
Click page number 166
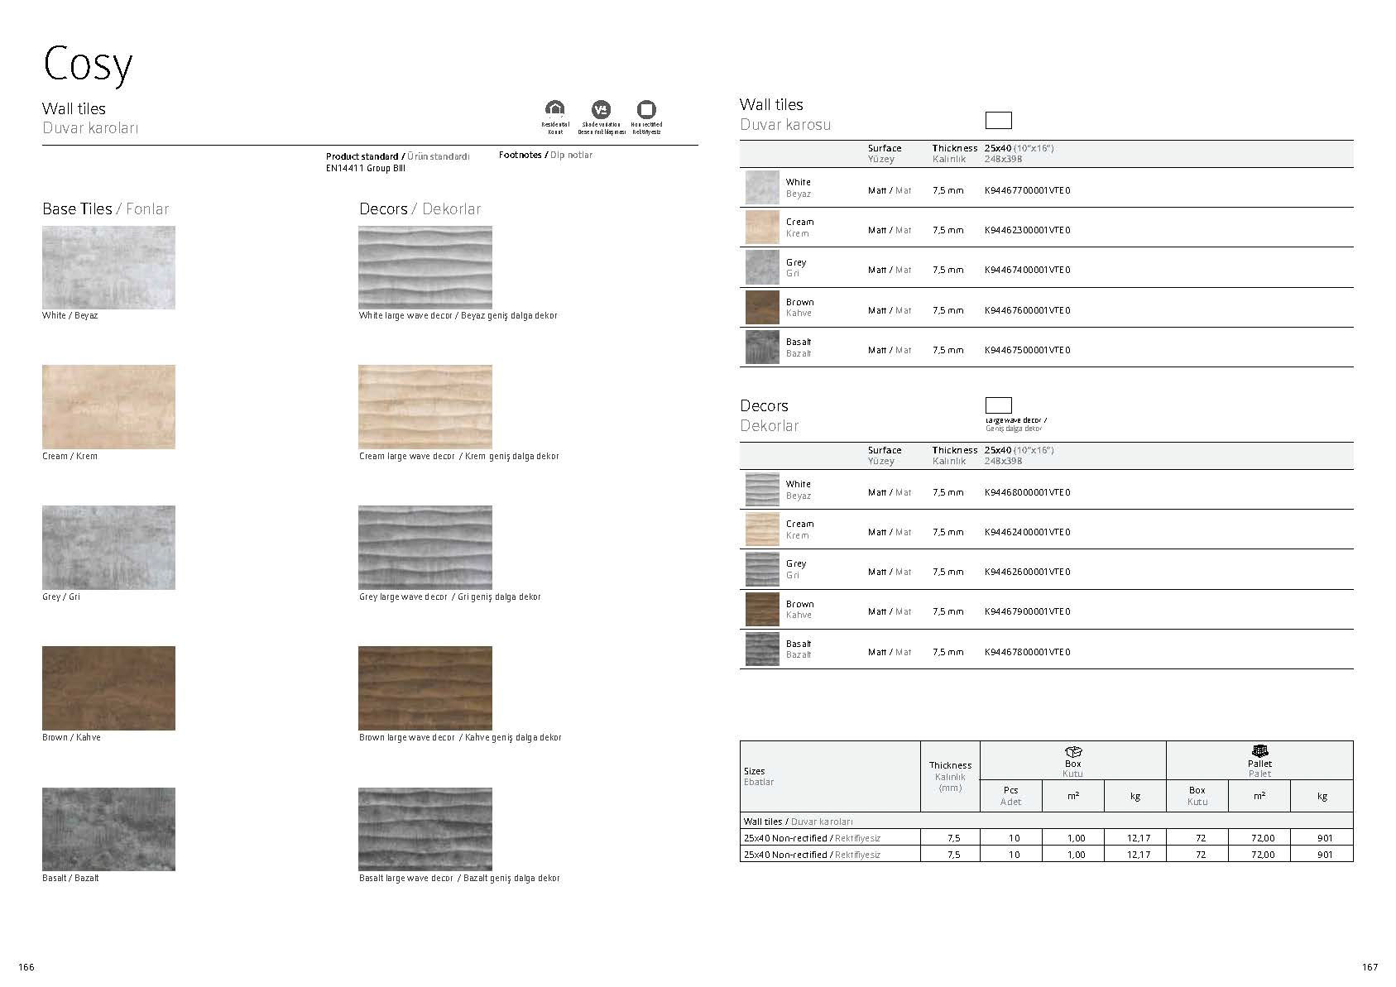pos(26,967)
